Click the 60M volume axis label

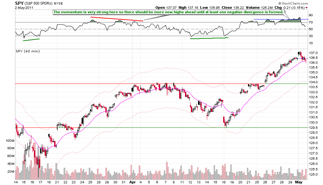(x=11, y=156)
